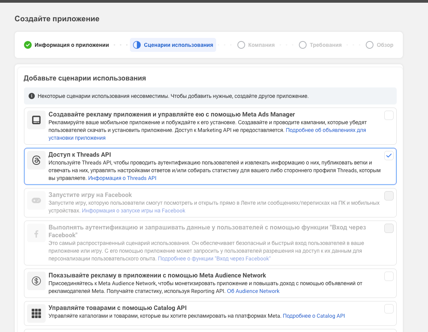Viewport: 428px width, 332px height.
Task: Click the game controller icon for Facebook game
Action: click(x=36, y=200)
